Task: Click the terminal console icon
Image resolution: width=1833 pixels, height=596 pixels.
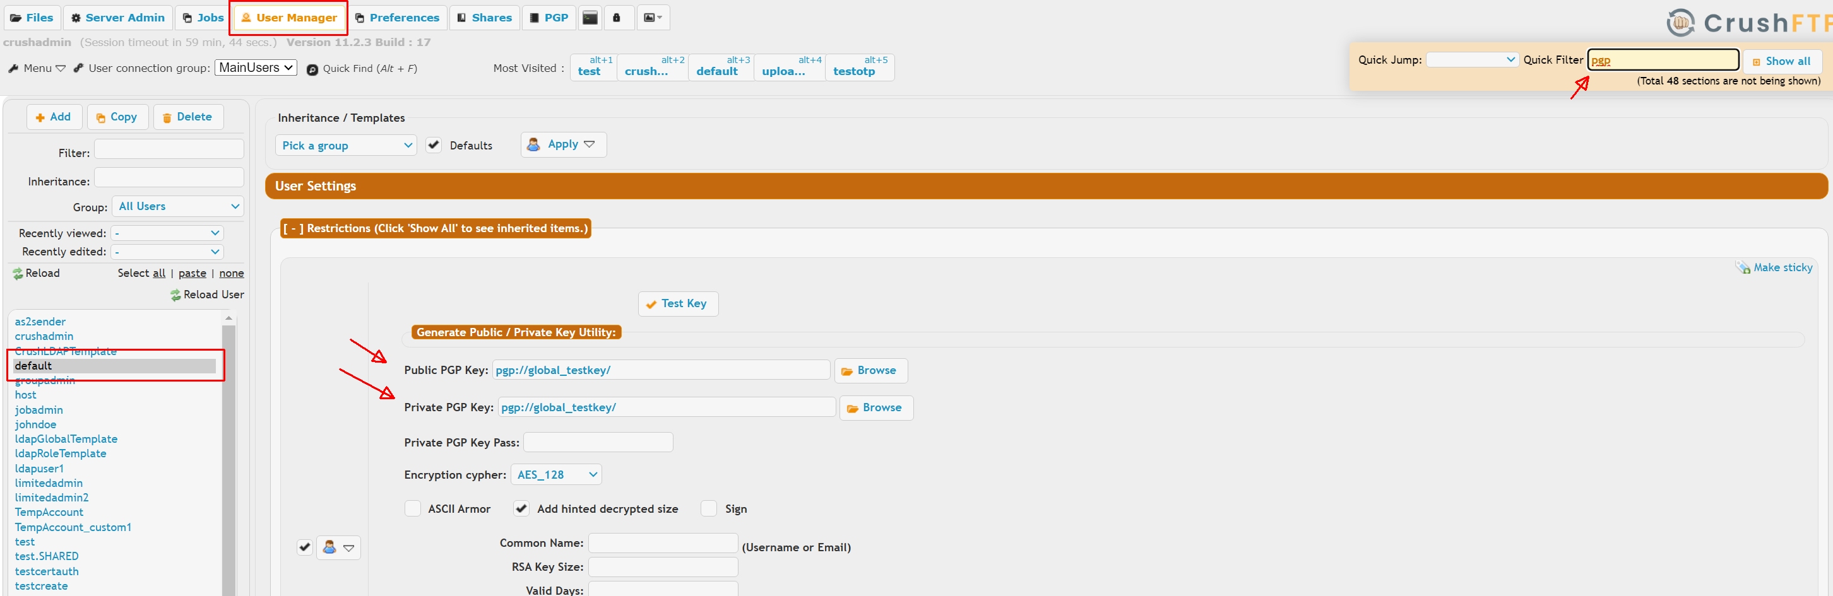Action: pos(590,18)
